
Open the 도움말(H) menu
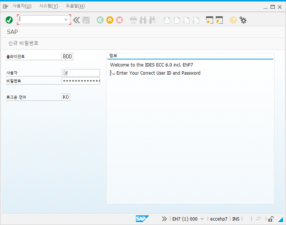click(x=75, y=6)
